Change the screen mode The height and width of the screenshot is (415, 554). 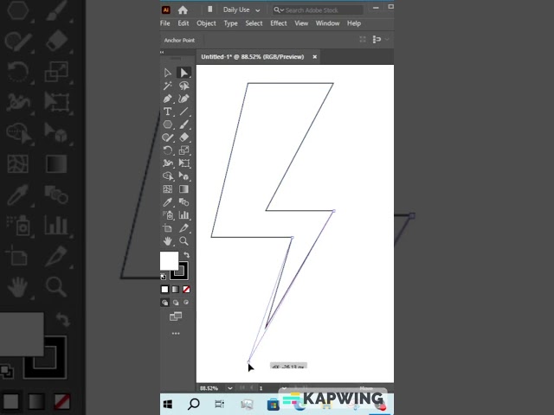(176, 316)
